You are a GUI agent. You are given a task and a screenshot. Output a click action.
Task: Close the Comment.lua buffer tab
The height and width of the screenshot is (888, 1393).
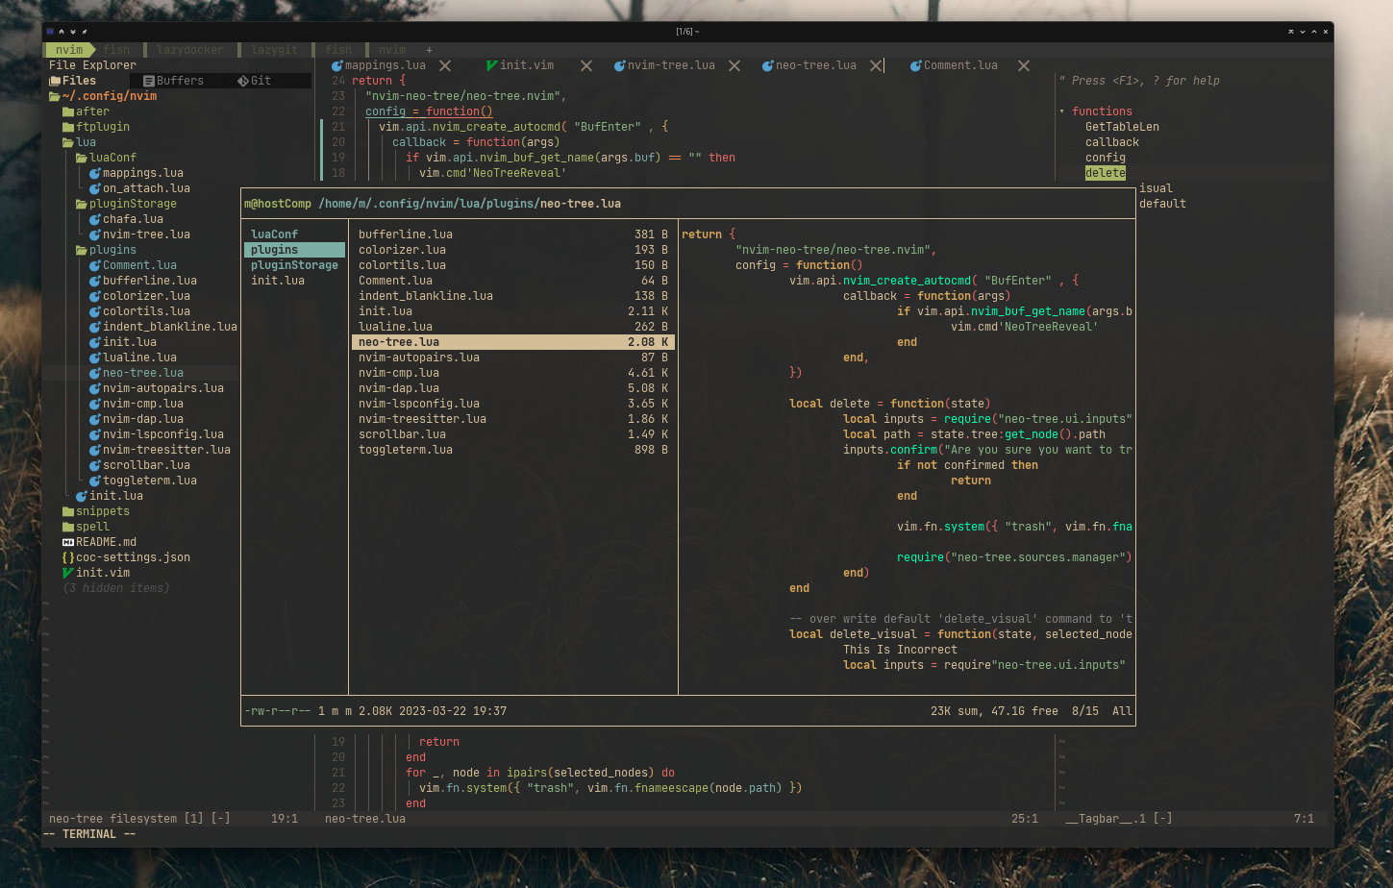pyautogui.click(x=1024, y=65)
